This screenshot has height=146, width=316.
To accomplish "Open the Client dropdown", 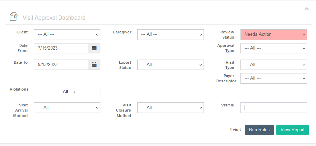I will [x=67, y=34].
